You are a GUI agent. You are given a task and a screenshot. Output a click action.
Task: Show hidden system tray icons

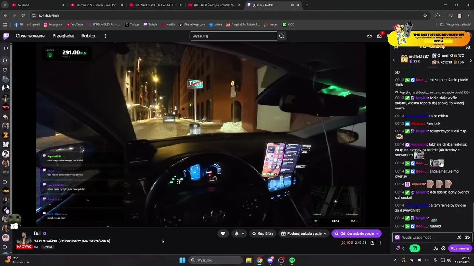[395, 260]
